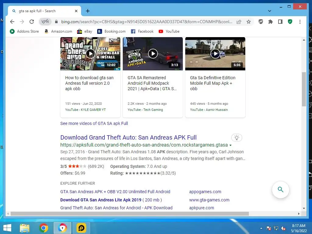Share this page using the share icon
Viewport: 312px width, 234px height.
click(239, 22)
